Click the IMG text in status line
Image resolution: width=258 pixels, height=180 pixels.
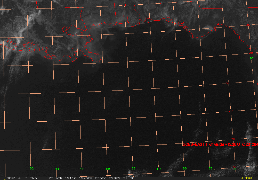33,178
